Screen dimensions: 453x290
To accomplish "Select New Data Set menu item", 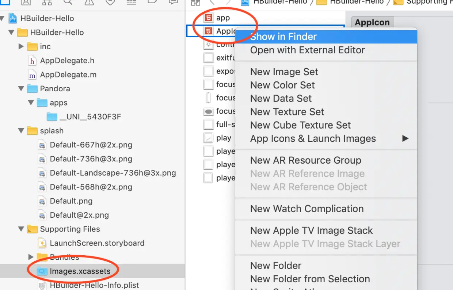I will [326, 98].
